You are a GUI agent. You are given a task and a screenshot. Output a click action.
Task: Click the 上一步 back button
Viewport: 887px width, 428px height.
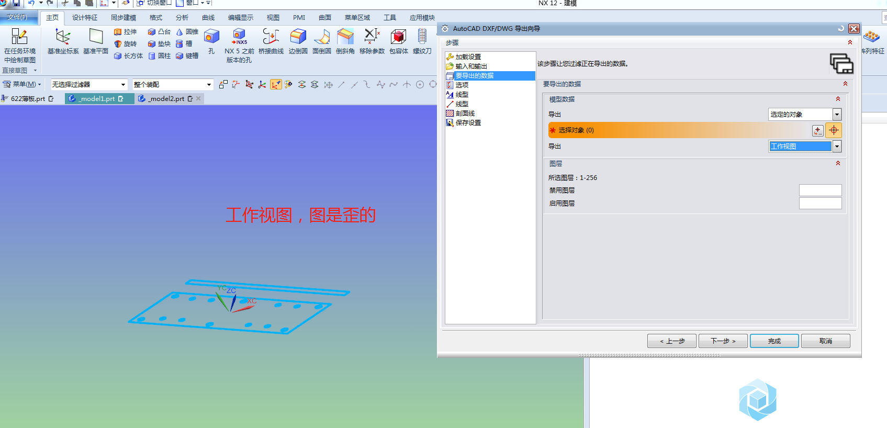672,341
